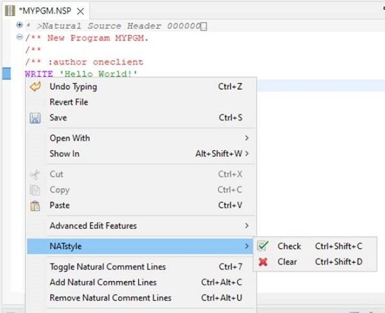
Task: Click the MYPGM.NSP file icon in tab
Action: point(10,11)
